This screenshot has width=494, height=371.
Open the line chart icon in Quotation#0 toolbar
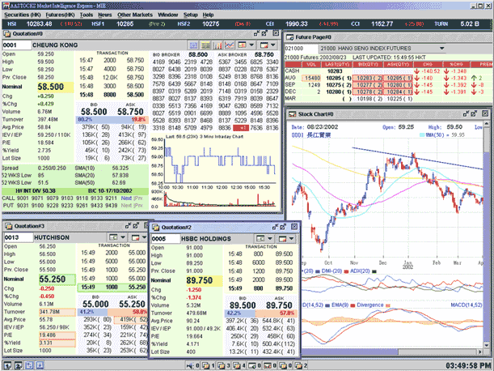click(230, 45)
